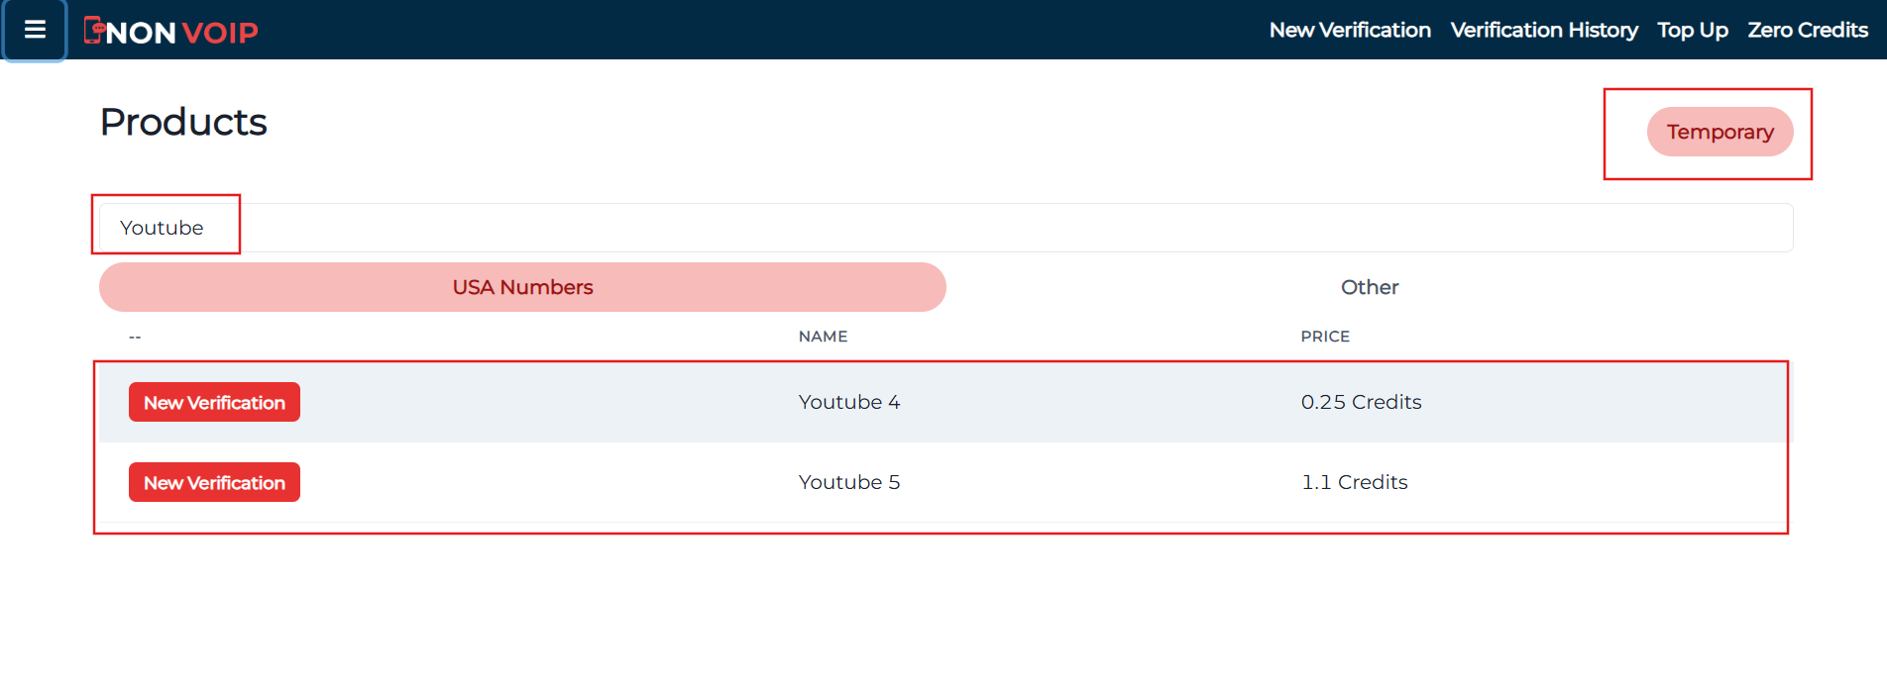
Task: Switch to the Other tab
Action: 1369,287
